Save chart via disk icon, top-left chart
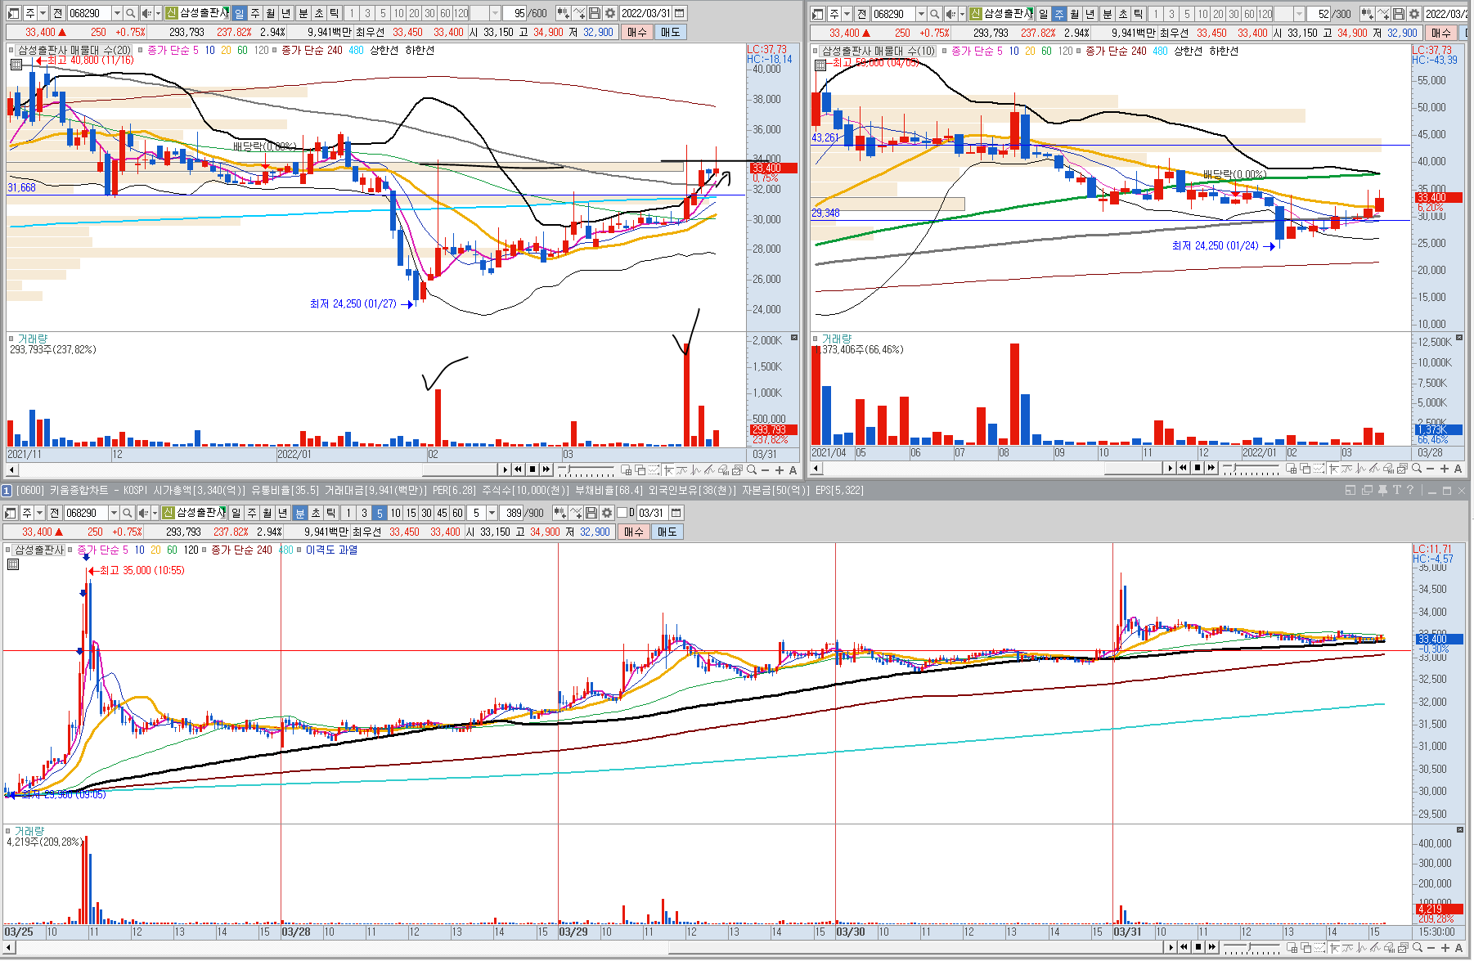This screenshot has width=1474, height=961. tap(595, 13)
